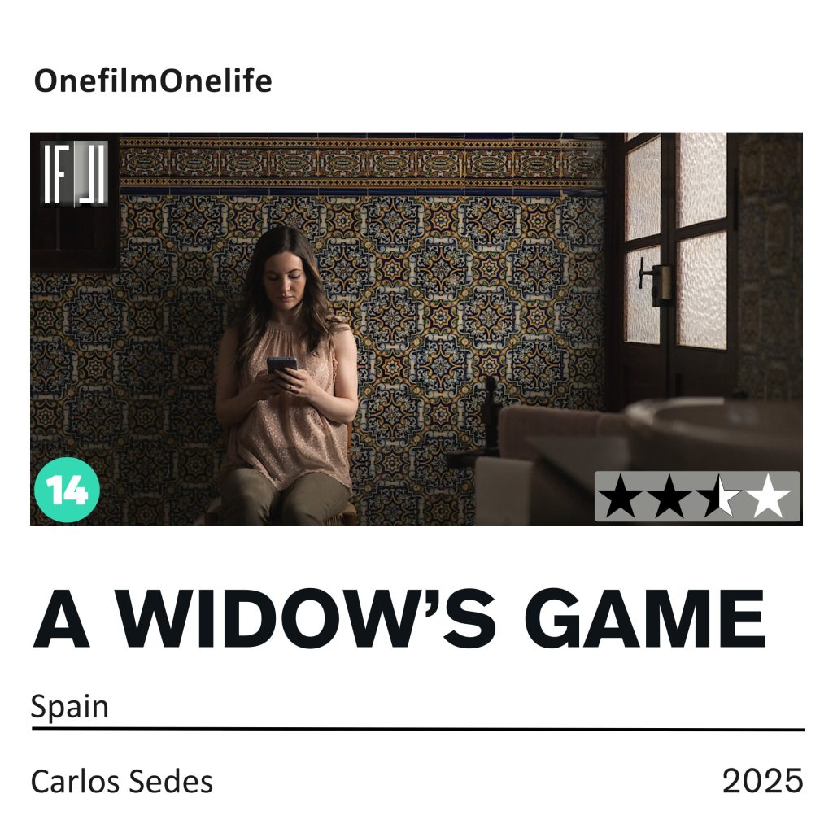Viewport: 833px width, 833px height.
Task: Click the Spain country label
Action: pos(70,707)
